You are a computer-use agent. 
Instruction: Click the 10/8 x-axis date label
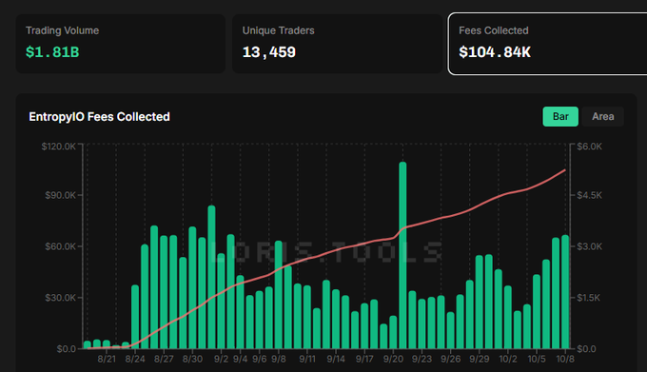click(565, 360)
